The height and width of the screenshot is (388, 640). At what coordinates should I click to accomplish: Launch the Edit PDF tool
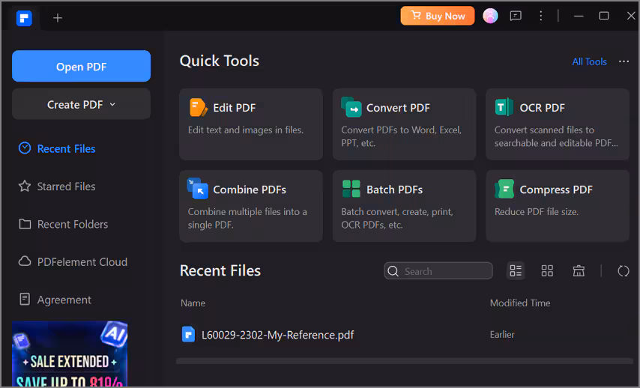tap(251, 124)
